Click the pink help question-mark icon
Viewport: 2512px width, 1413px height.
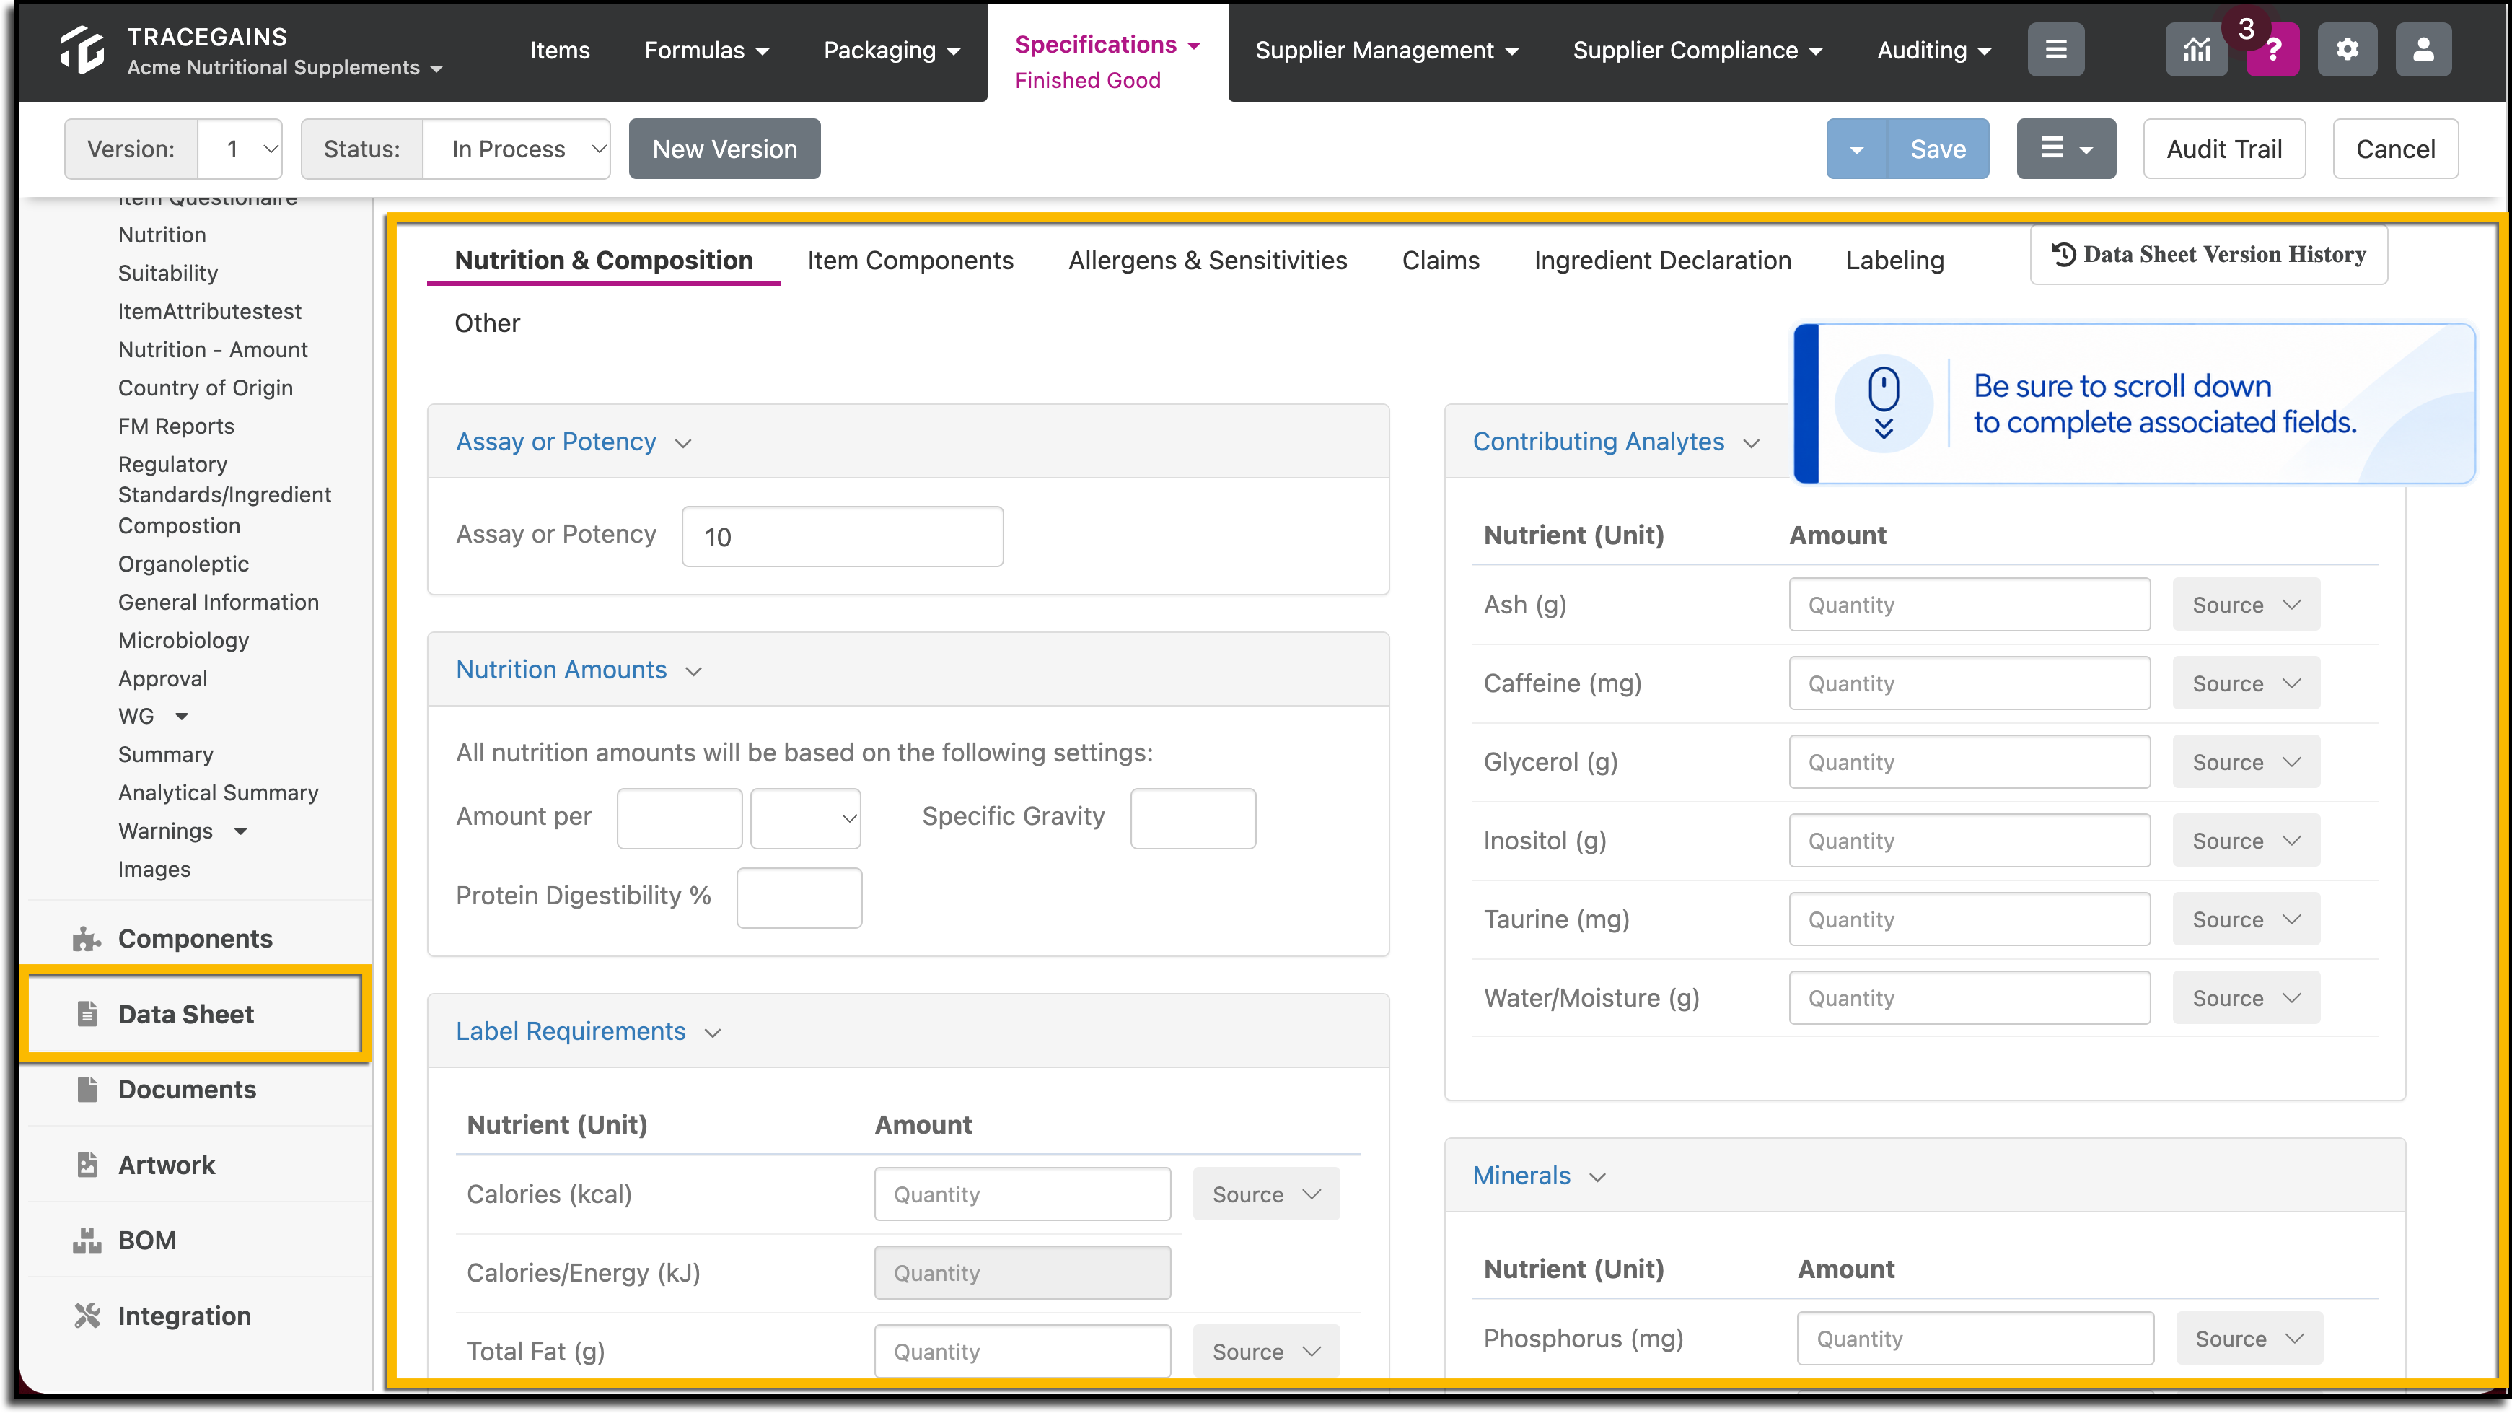[2272, 50]
